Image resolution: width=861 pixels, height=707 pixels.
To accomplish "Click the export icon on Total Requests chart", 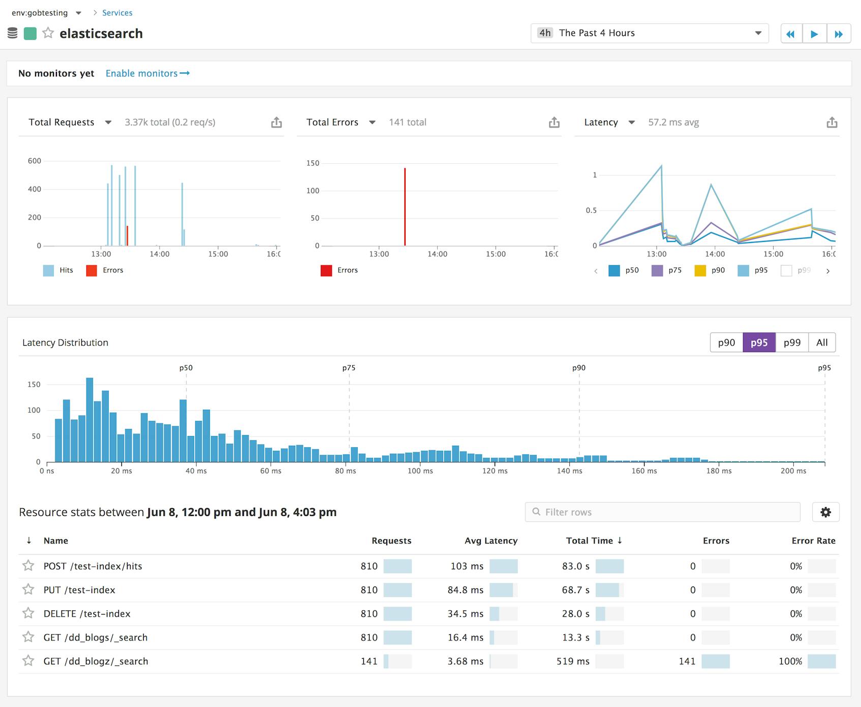I will click(276, 122).
